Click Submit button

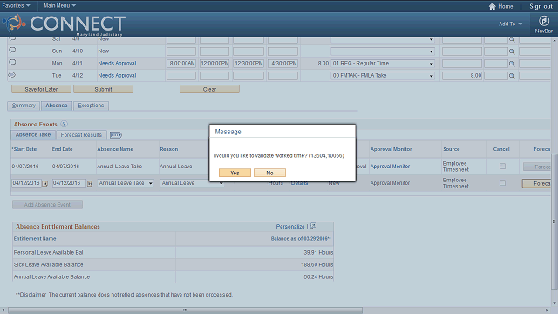coord(103,89)
